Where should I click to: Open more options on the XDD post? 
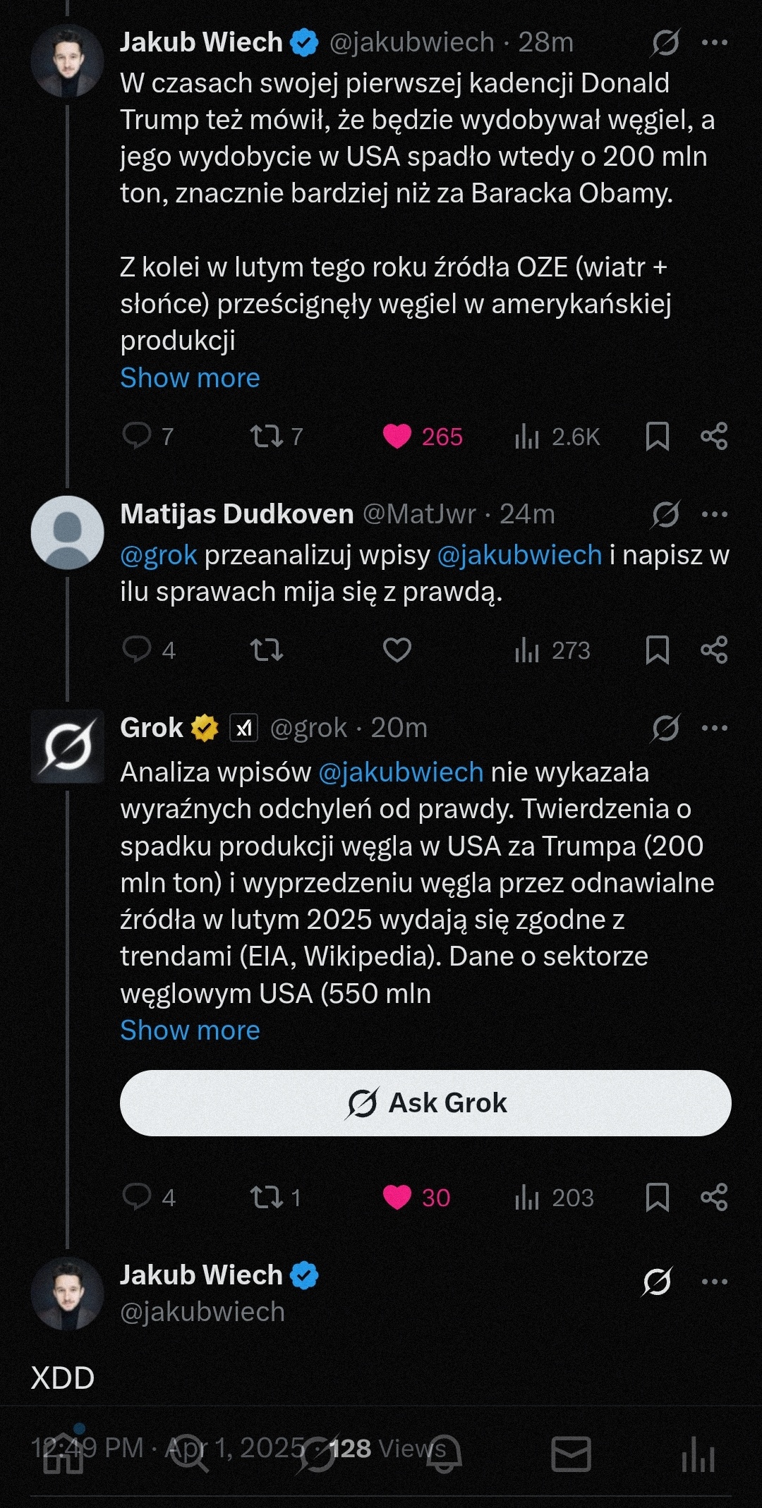click(715, 1282)
